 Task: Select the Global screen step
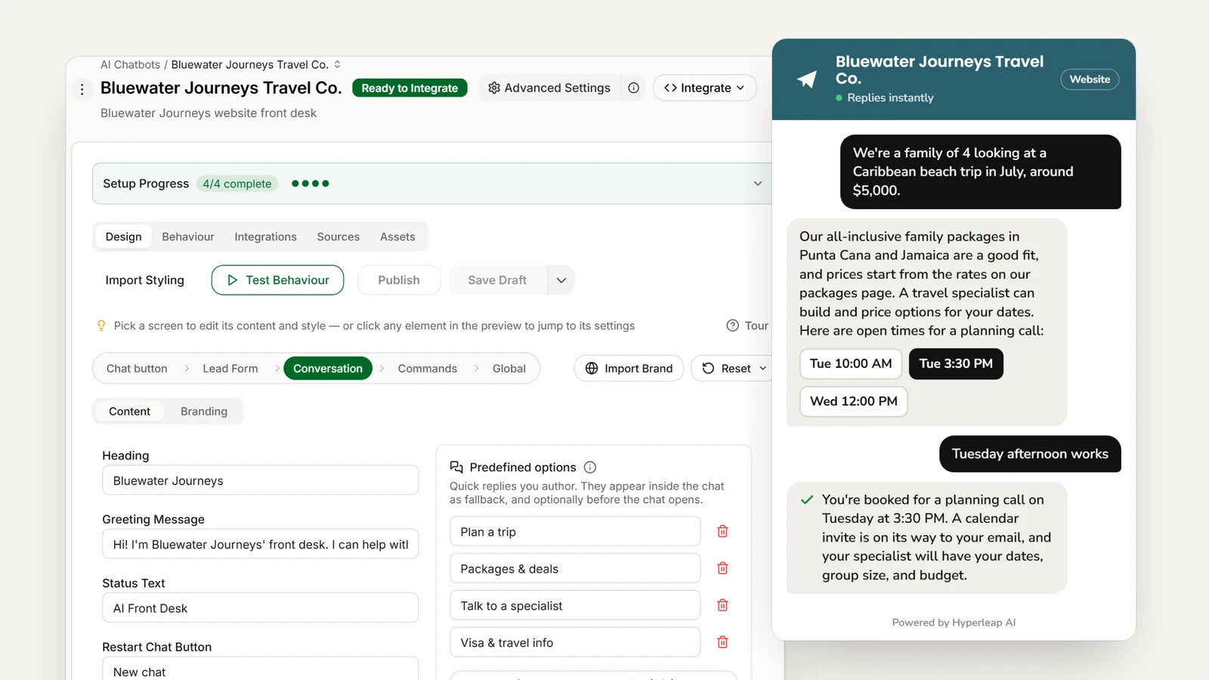(509, 369)
